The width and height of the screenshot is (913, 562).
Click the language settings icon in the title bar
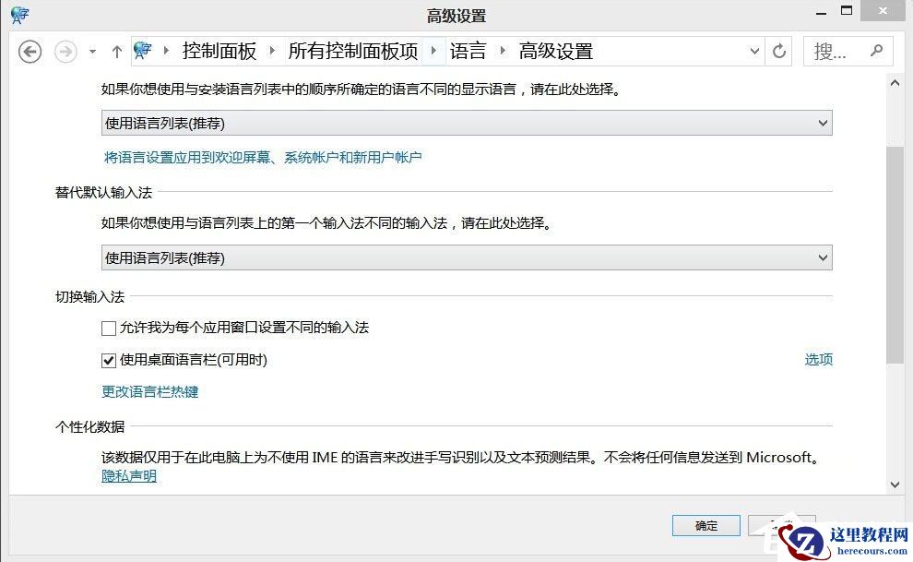[x=19, y=14]
